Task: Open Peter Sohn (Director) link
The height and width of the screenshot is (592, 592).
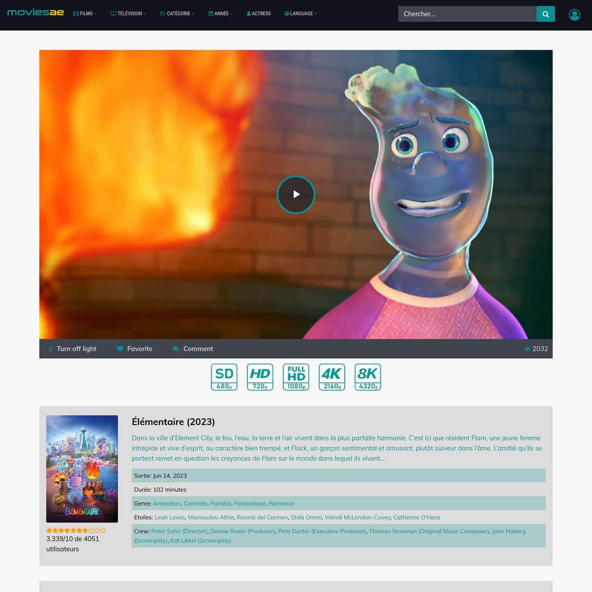Action: pyautogui.click(x=179, y=531)
